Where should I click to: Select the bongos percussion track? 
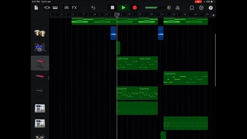click(40, 33)
